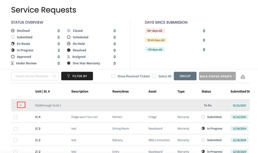Image resolution: width=258 pixels, height=153 pixels.
Task: Click the 'fridge won't turn on!' description
Action: [x=85, y=117]
